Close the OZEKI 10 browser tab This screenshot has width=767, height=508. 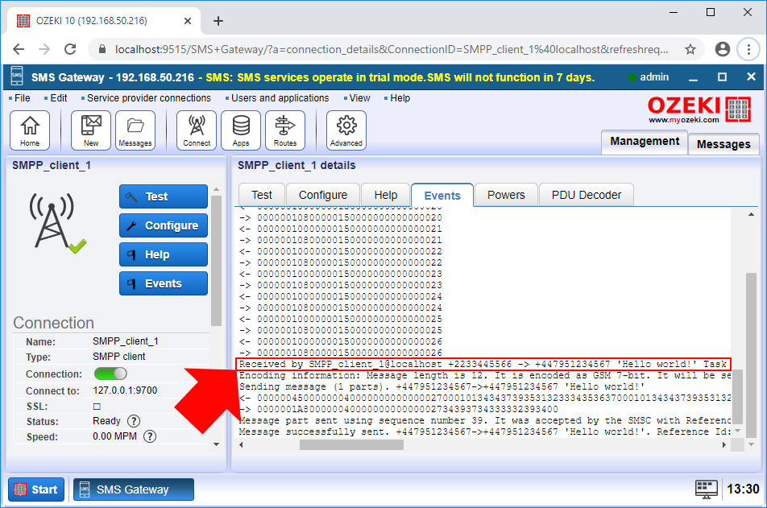click(x=188, y=21)
